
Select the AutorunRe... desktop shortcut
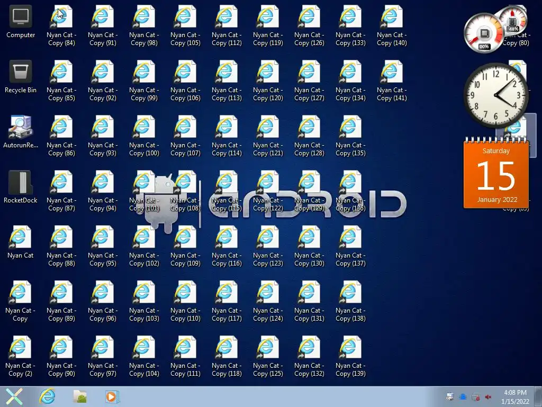[21, 132]
